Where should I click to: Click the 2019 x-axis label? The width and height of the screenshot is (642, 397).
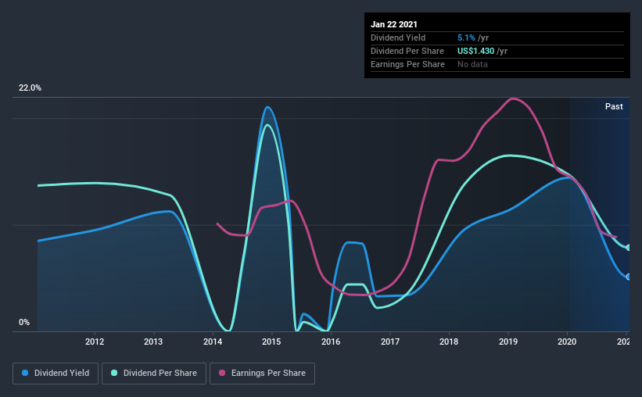(508, 342)
